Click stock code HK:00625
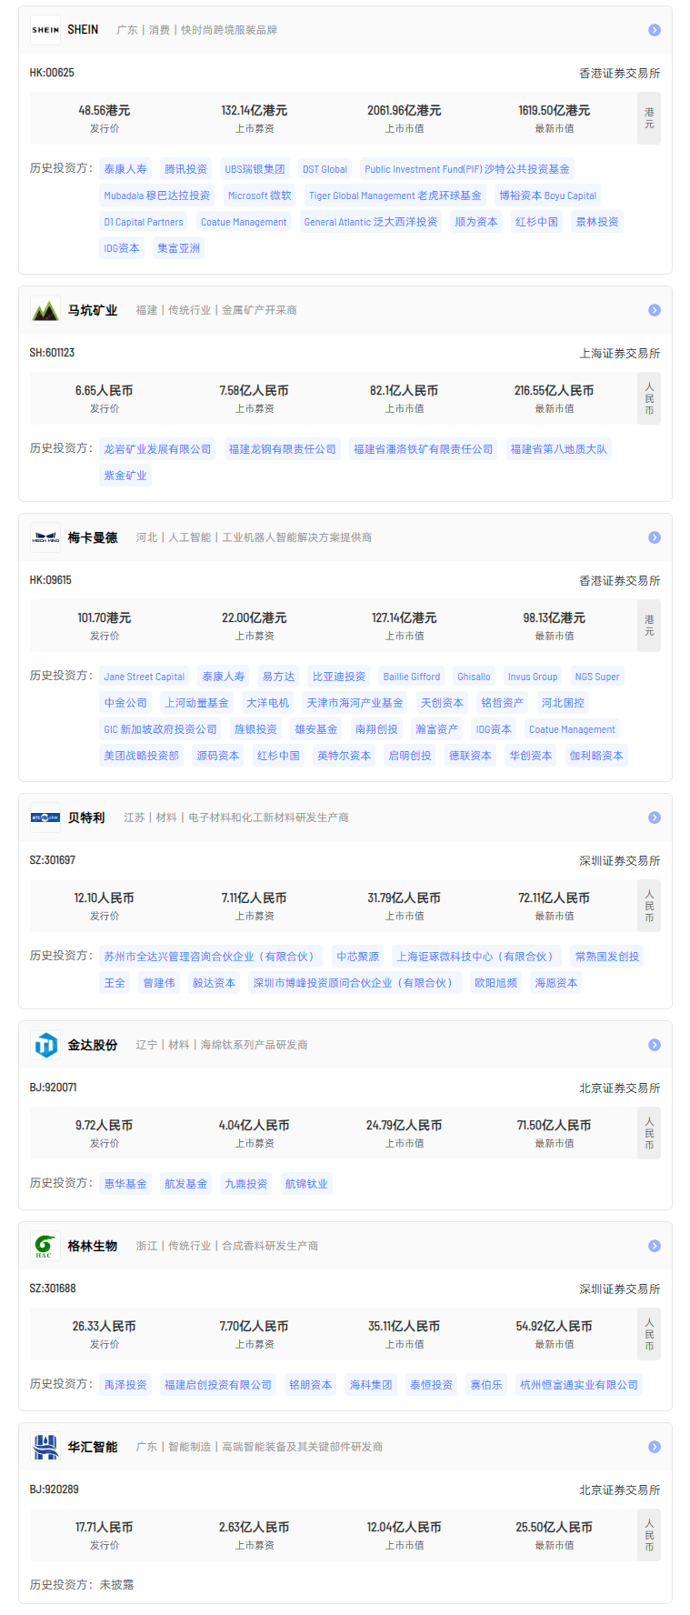Viewport: 690px width, 1615px height. pyautogui.click(x=52, y=73)
